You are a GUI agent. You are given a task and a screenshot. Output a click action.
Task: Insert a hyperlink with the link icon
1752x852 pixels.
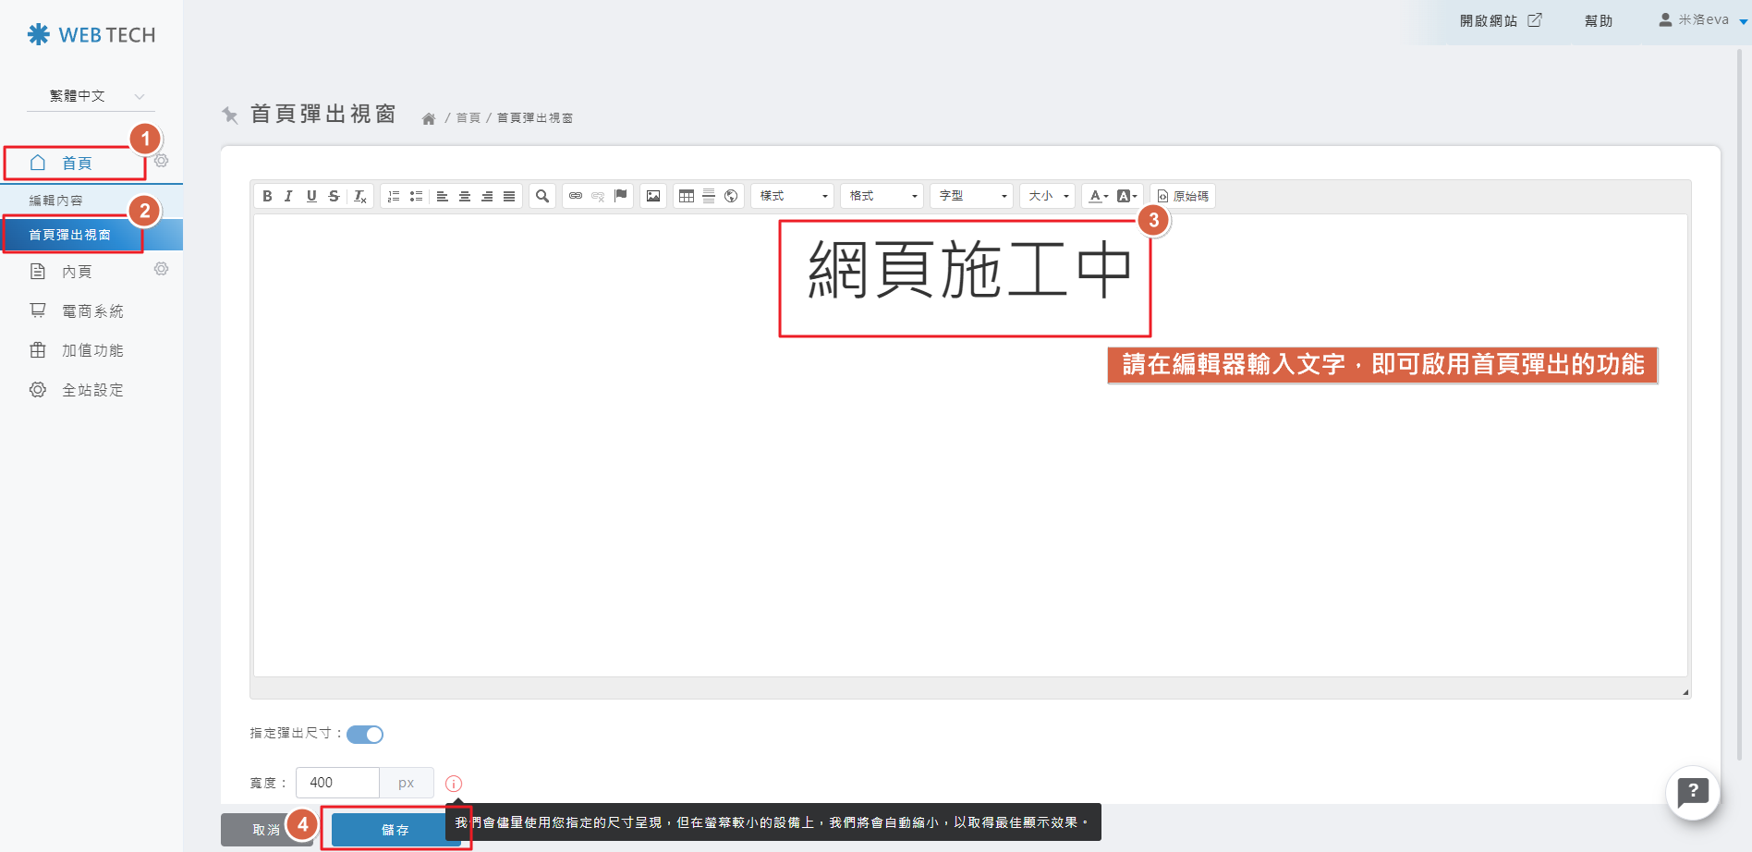576,196
